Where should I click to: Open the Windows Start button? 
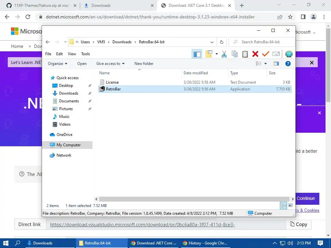[6, 243]
